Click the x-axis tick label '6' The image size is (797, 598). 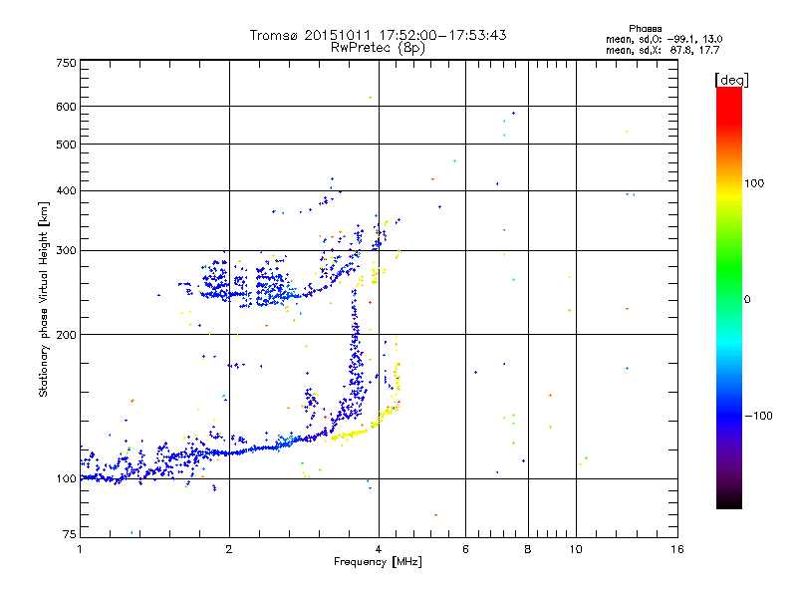pyautogui.click(x=465, y=549)
